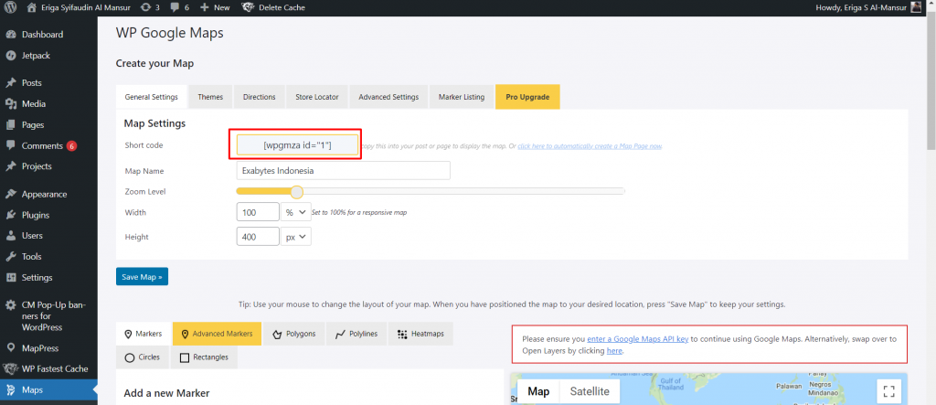Click the Short code field [wpgmza id="1"]

(297, 145)
